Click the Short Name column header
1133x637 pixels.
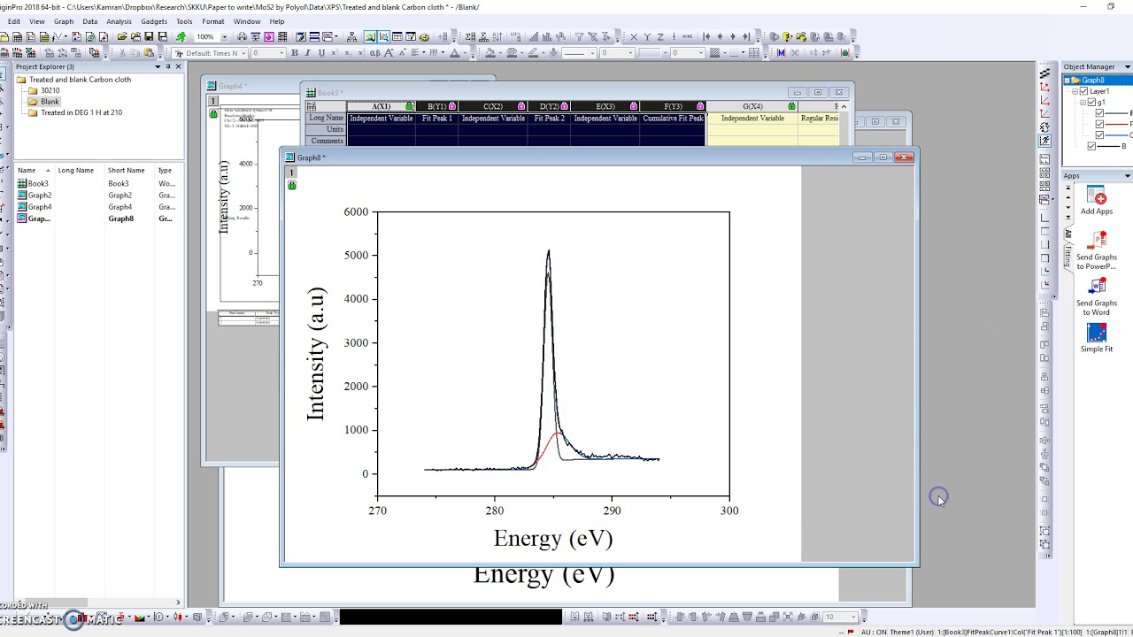(x=126, y=170)
